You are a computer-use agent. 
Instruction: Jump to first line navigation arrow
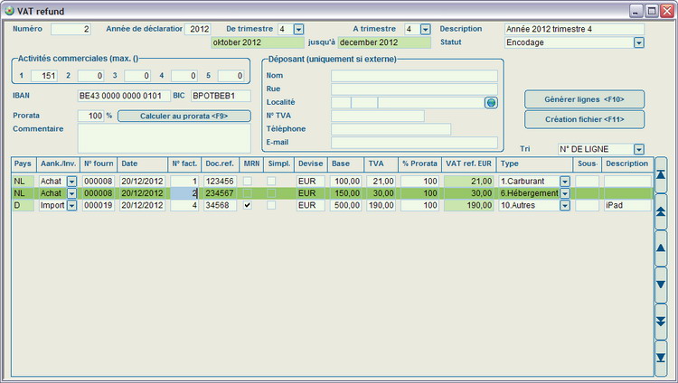click(661, 175)
